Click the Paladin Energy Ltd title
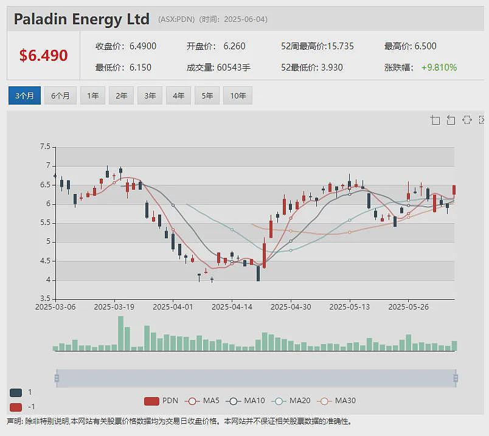Image resolution: width=489 pixels, height=436 pixels. pos(81,19)
